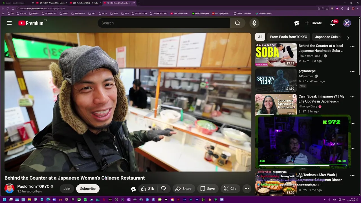Subscribe to Paolo fromTOKYO
Viewport: 361px width, 203px height.
point(88,189)
